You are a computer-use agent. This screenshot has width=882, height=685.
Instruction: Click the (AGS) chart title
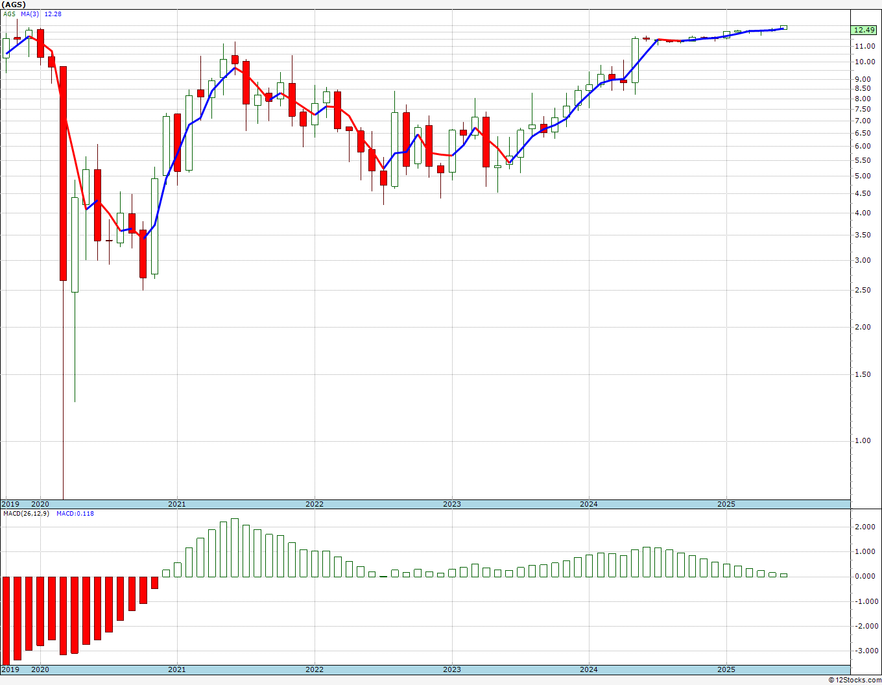[14, 5]
